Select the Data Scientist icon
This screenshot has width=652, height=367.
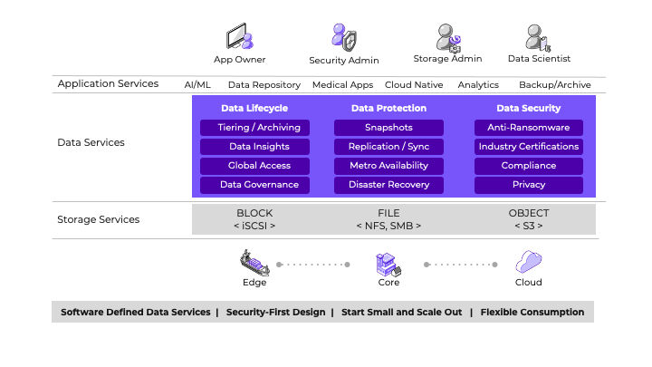[x=538, y=38]
